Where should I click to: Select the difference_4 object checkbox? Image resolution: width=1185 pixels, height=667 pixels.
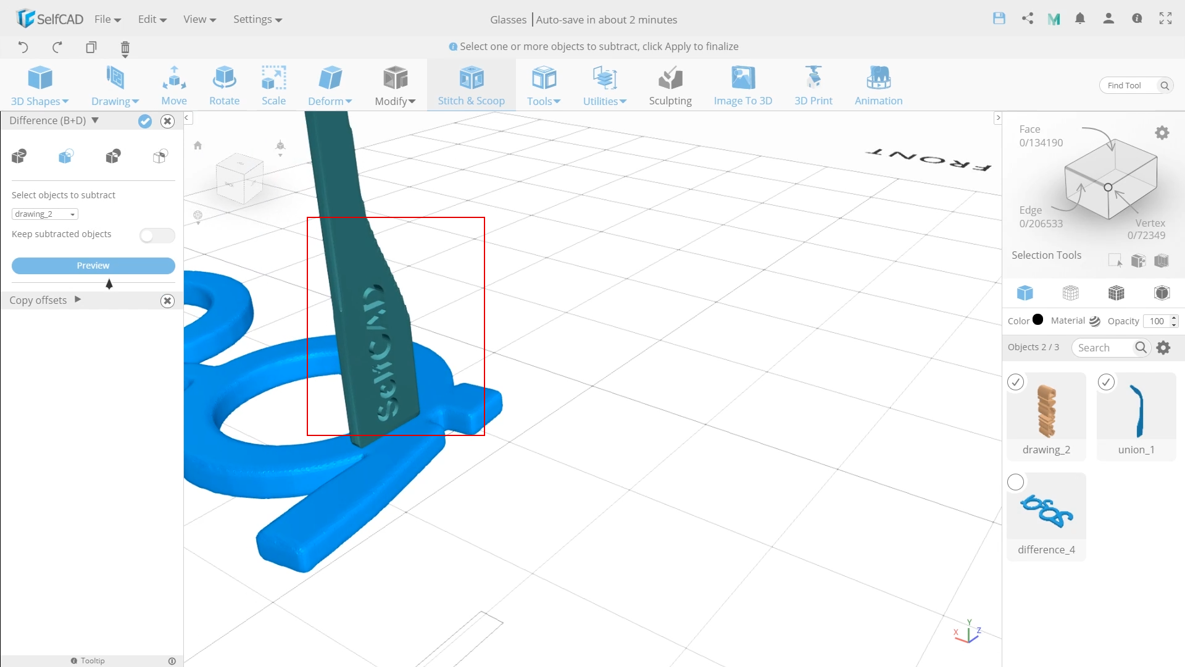pyautogui.click(x=1015, y=482)
